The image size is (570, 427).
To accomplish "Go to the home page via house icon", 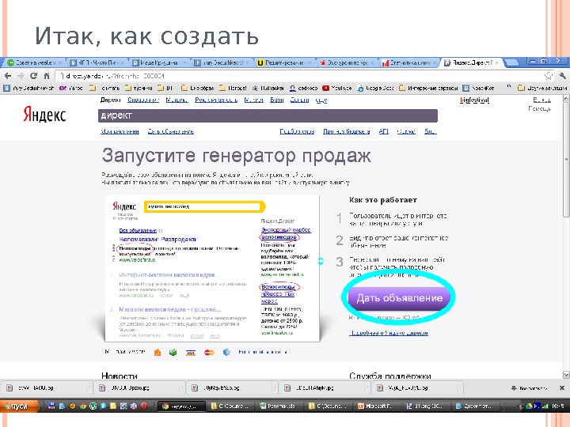I will pos(47,76).
